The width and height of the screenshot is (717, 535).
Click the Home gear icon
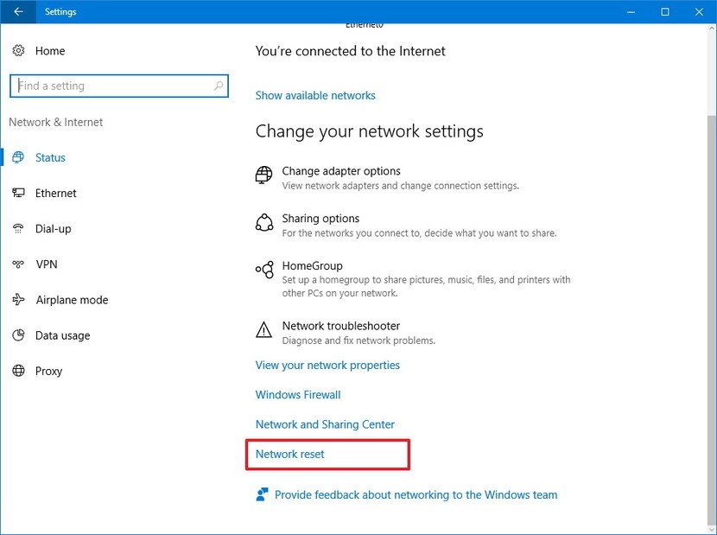tap(19, 51)
